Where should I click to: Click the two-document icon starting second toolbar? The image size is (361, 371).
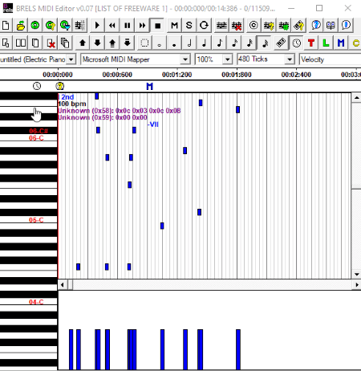click(6, 43)
